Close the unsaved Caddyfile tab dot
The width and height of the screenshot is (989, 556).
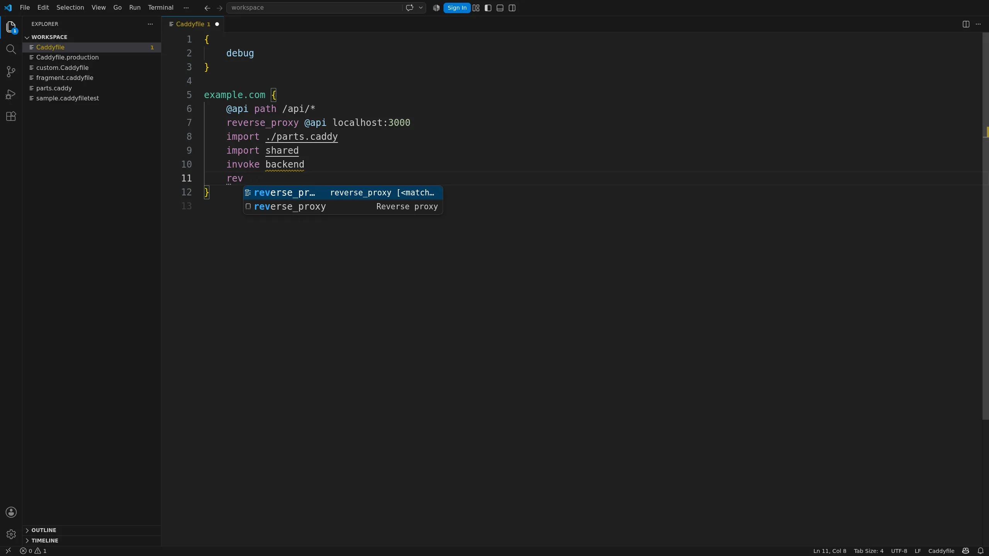click(217, 24)
